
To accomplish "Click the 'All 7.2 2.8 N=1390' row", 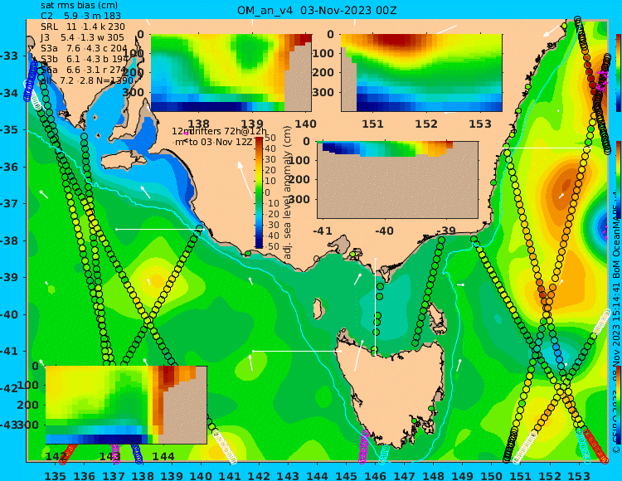I will 87,80.
